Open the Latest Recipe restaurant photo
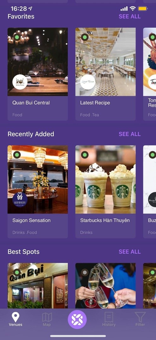 click(105, 62)
